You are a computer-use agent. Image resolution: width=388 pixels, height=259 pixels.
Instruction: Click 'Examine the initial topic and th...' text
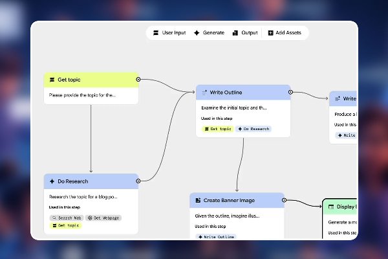point(234,108)
